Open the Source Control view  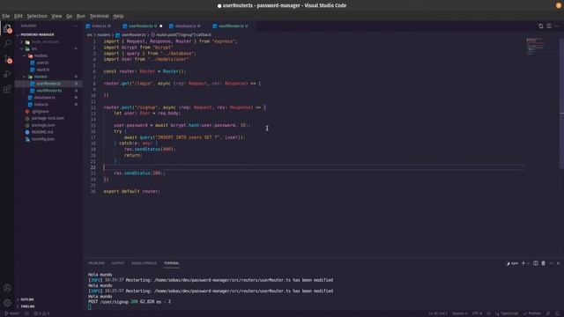7,59
